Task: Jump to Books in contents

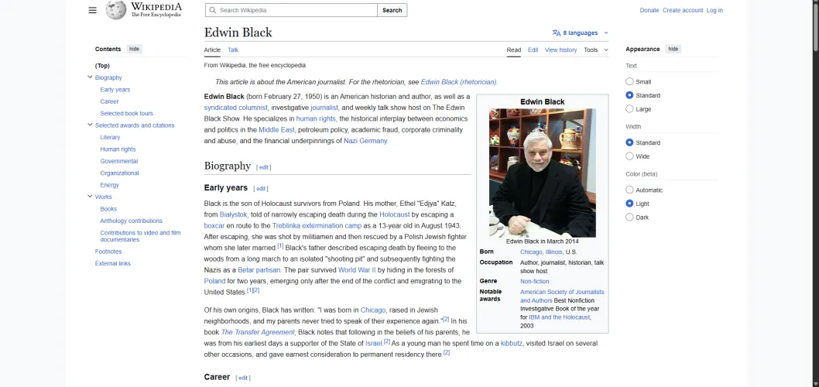Action: coord(108,208)
